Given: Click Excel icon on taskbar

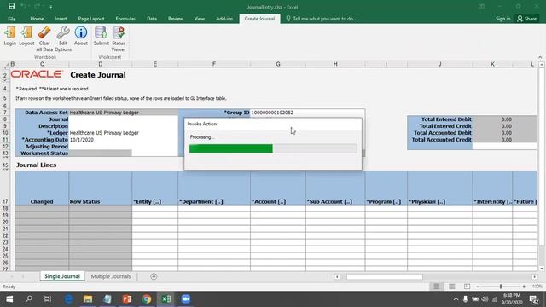Looking at the screenshot, I should [x=166, y=299].
